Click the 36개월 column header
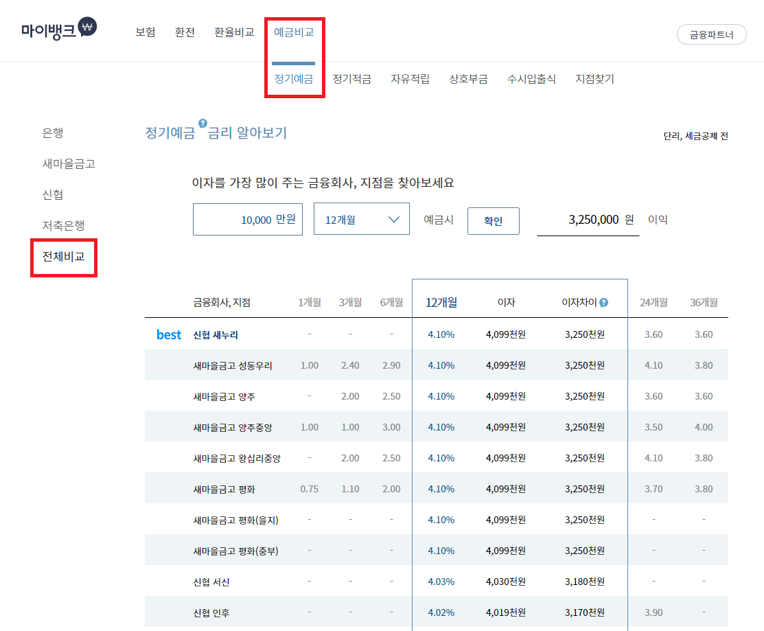Viewport: 764px width, 631px height. pos(704,303)
